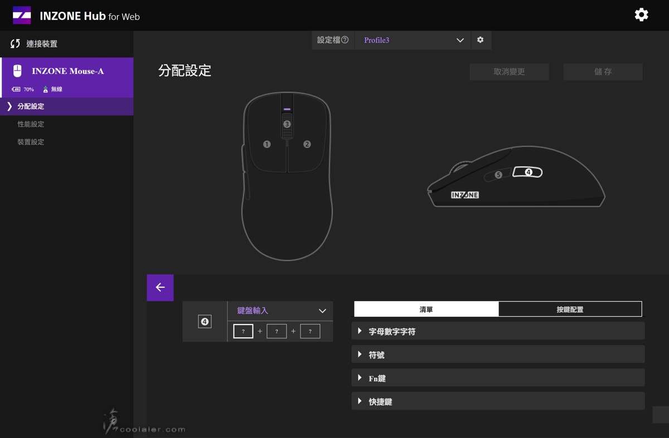This screenshot has height=438, width=669.
Task: Select button 2 on the mouse diagram
Action: pyautogui.click(x=307, y=144)
